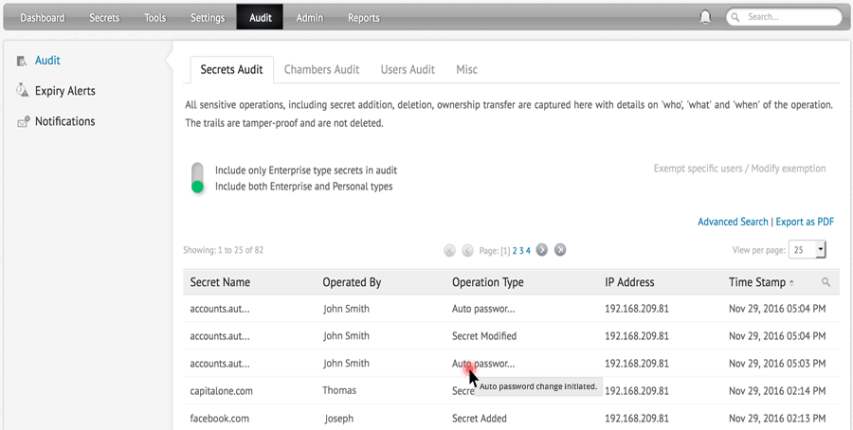This screenshot has width=853, height=430.
Task: Go to the next page arrow
Action: coord(542,250)
